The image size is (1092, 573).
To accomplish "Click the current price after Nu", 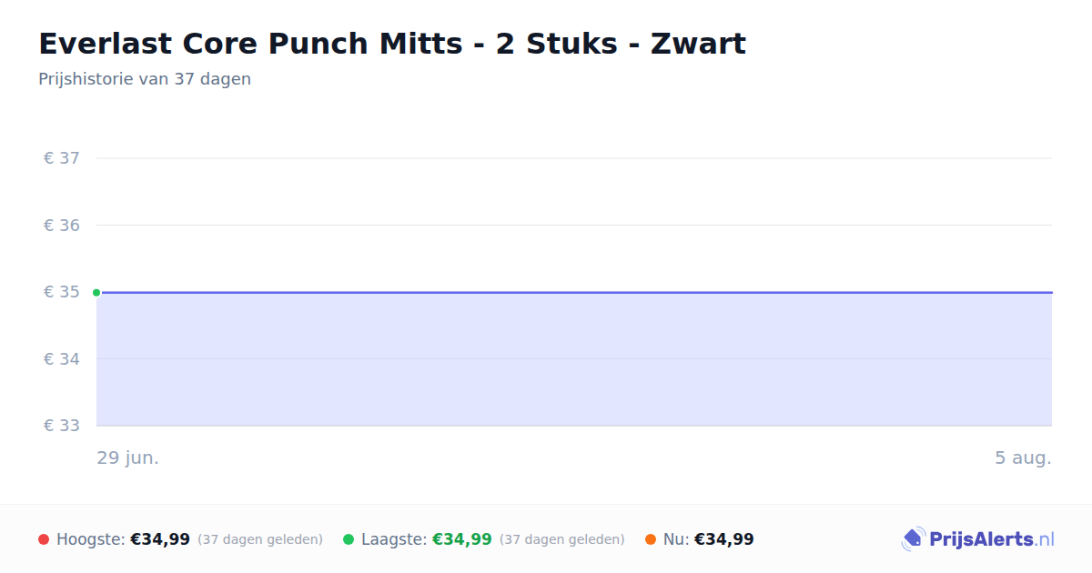I will [x=724, y=539].
